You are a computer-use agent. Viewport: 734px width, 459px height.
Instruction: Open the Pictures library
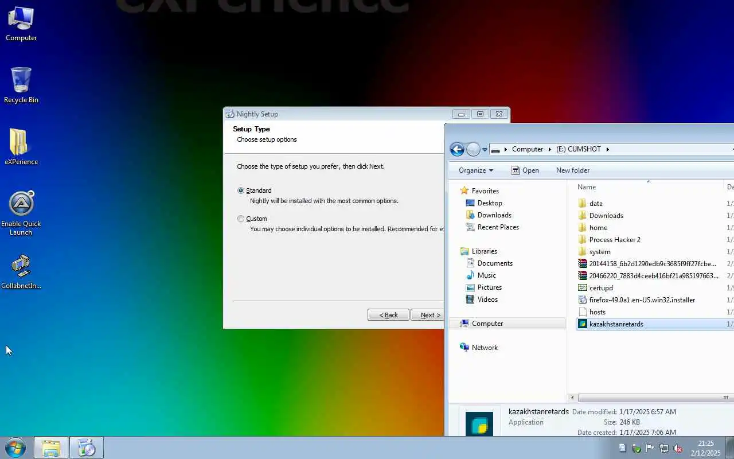(490, 287)
